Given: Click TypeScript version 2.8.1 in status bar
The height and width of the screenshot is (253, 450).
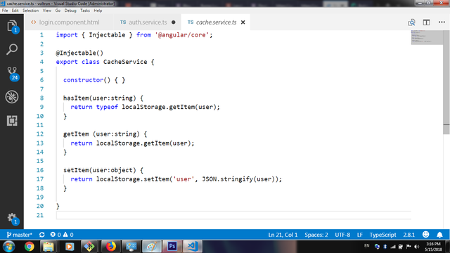Looking at the screenshot, I should click(409, 235).
